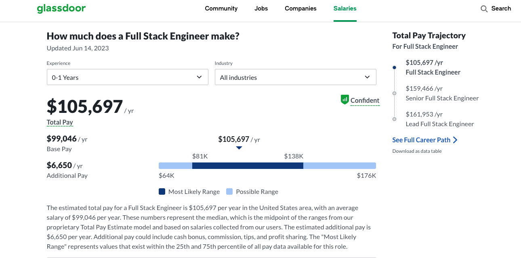Screen dimensions: 521x258
Task: Click the page heading about Full Stack Engineer pay
Action: click(x=143, y=36)
